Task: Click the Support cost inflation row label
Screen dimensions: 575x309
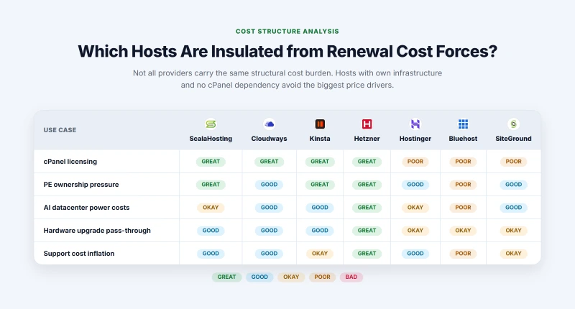Action: (79, 253)
